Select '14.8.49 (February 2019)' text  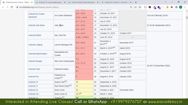(157, 15)
